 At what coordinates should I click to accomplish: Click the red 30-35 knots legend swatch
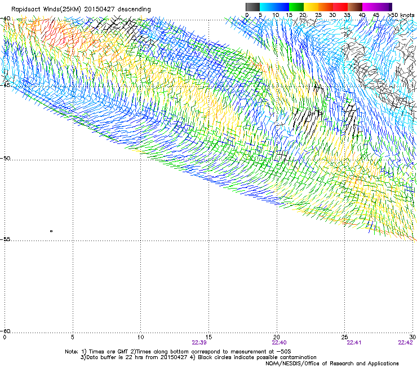pos(340,7)
